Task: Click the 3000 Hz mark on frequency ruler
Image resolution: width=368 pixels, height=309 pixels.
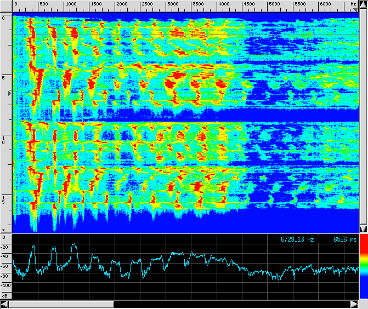Action: [x=172, y=4]
